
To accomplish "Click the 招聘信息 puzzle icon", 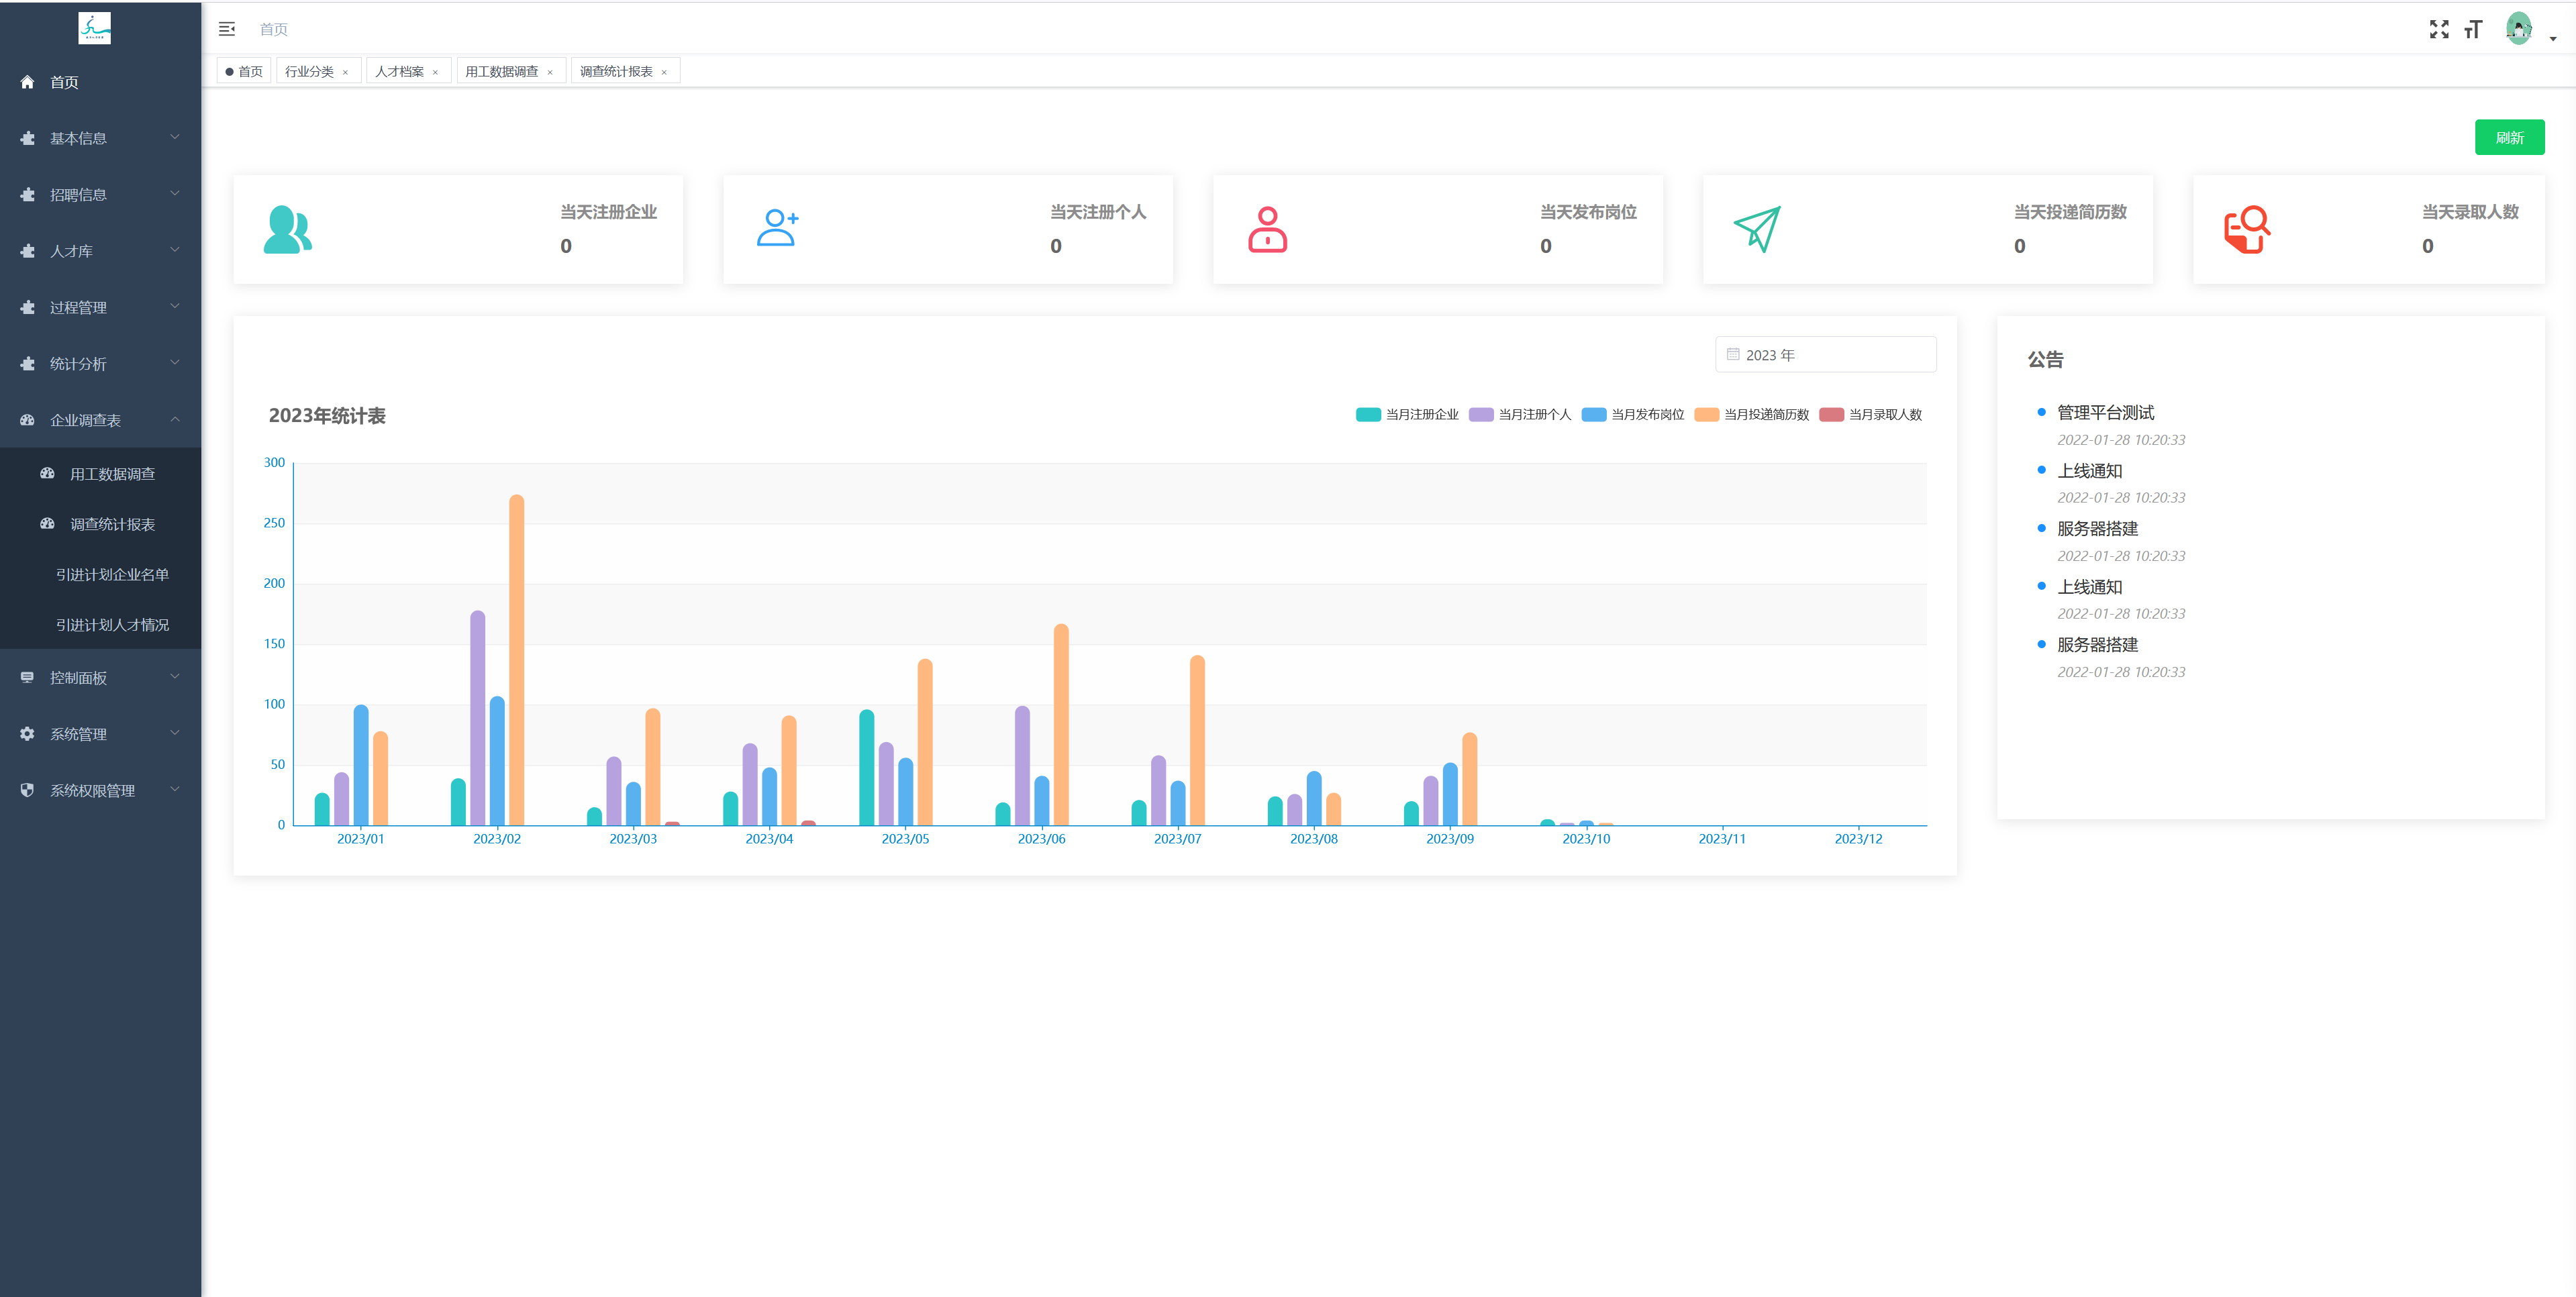I will [x=27, y=195].
